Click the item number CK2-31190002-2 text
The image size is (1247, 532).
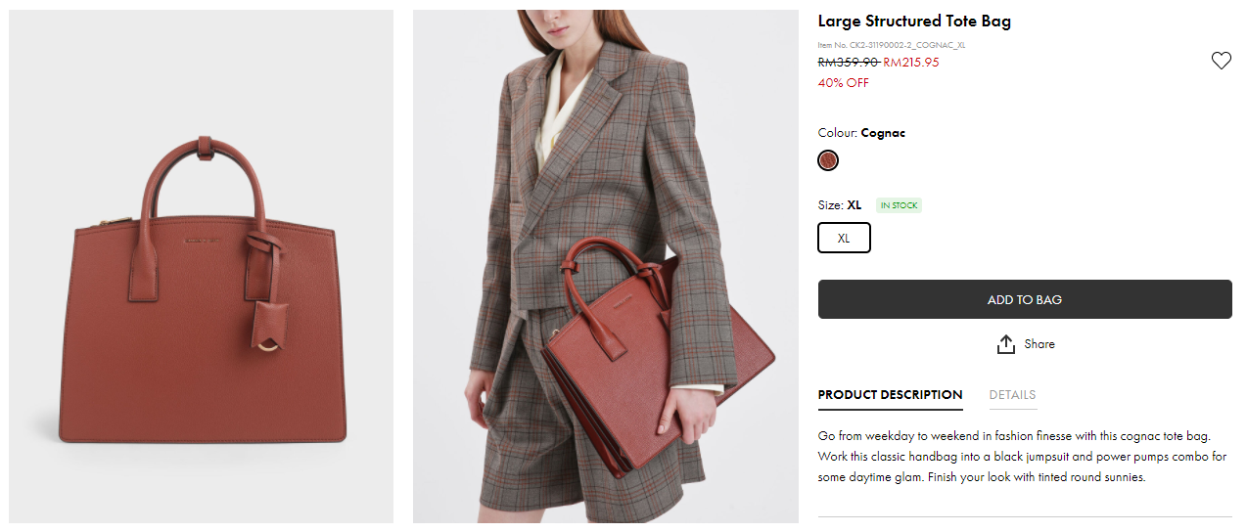pos(892,45)
